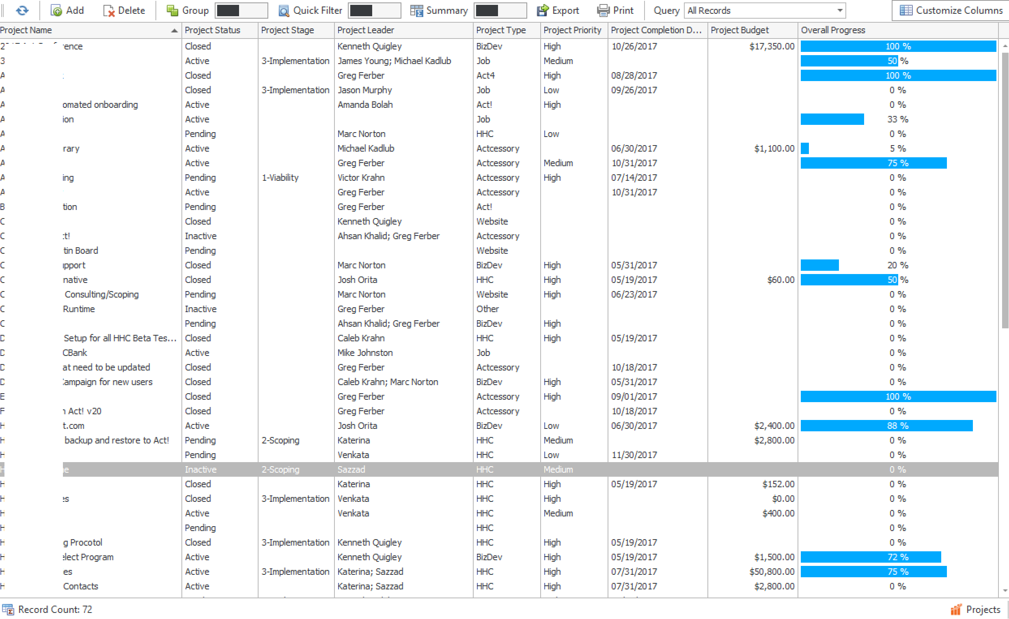Click the 33 % progress bar
The height and width of the screenshot is (619, 1009).
tap(897, 119)
